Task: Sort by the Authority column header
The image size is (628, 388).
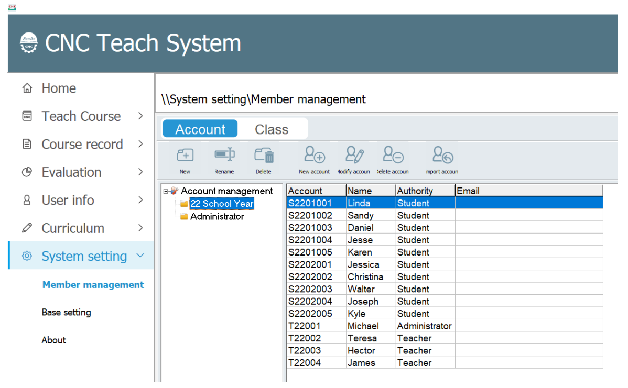Action: click(x=425, y=191)
